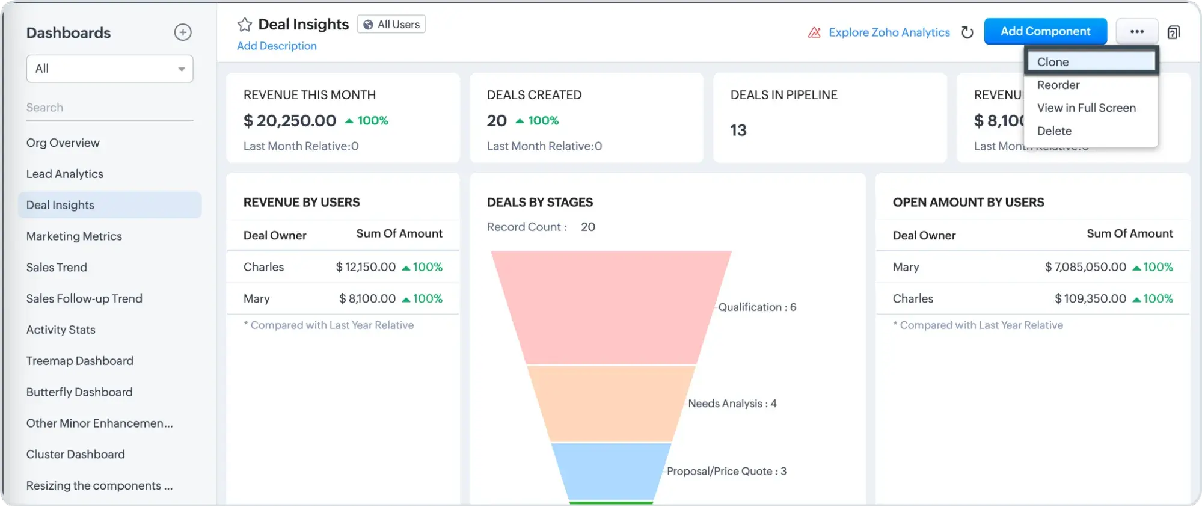Create a new dashboard with the plus icon
The height and width of the screenshot is (507, 1202).
click(183, 32)
